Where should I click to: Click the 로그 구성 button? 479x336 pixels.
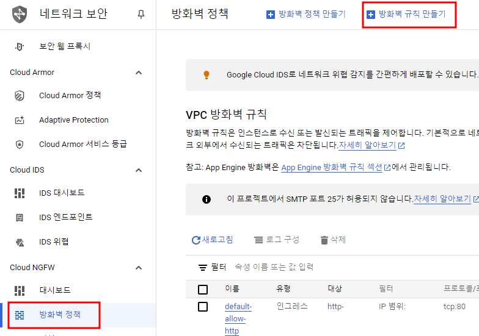[x=277, y=240]
